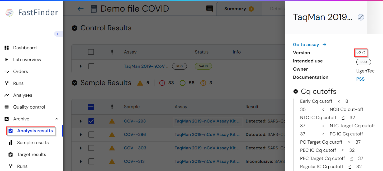Expand the COV--313 sample row

pos(81,162)
